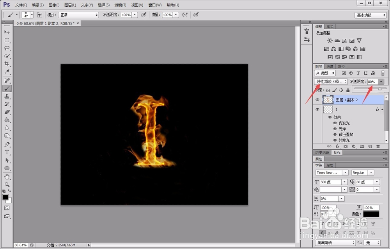Image resolution: width=390 pixels, height=249 pixels.
Task: Add a layer style with fx button
Action: coord(337,146)
